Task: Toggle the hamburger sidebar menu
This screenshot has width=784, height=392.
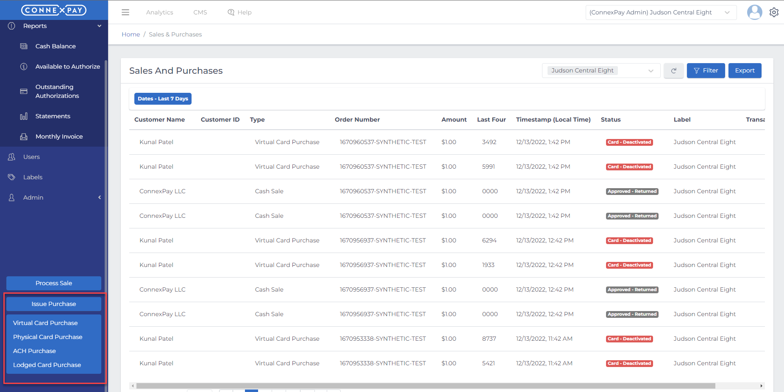Action: pyautogui.click(x=125, y=12)
